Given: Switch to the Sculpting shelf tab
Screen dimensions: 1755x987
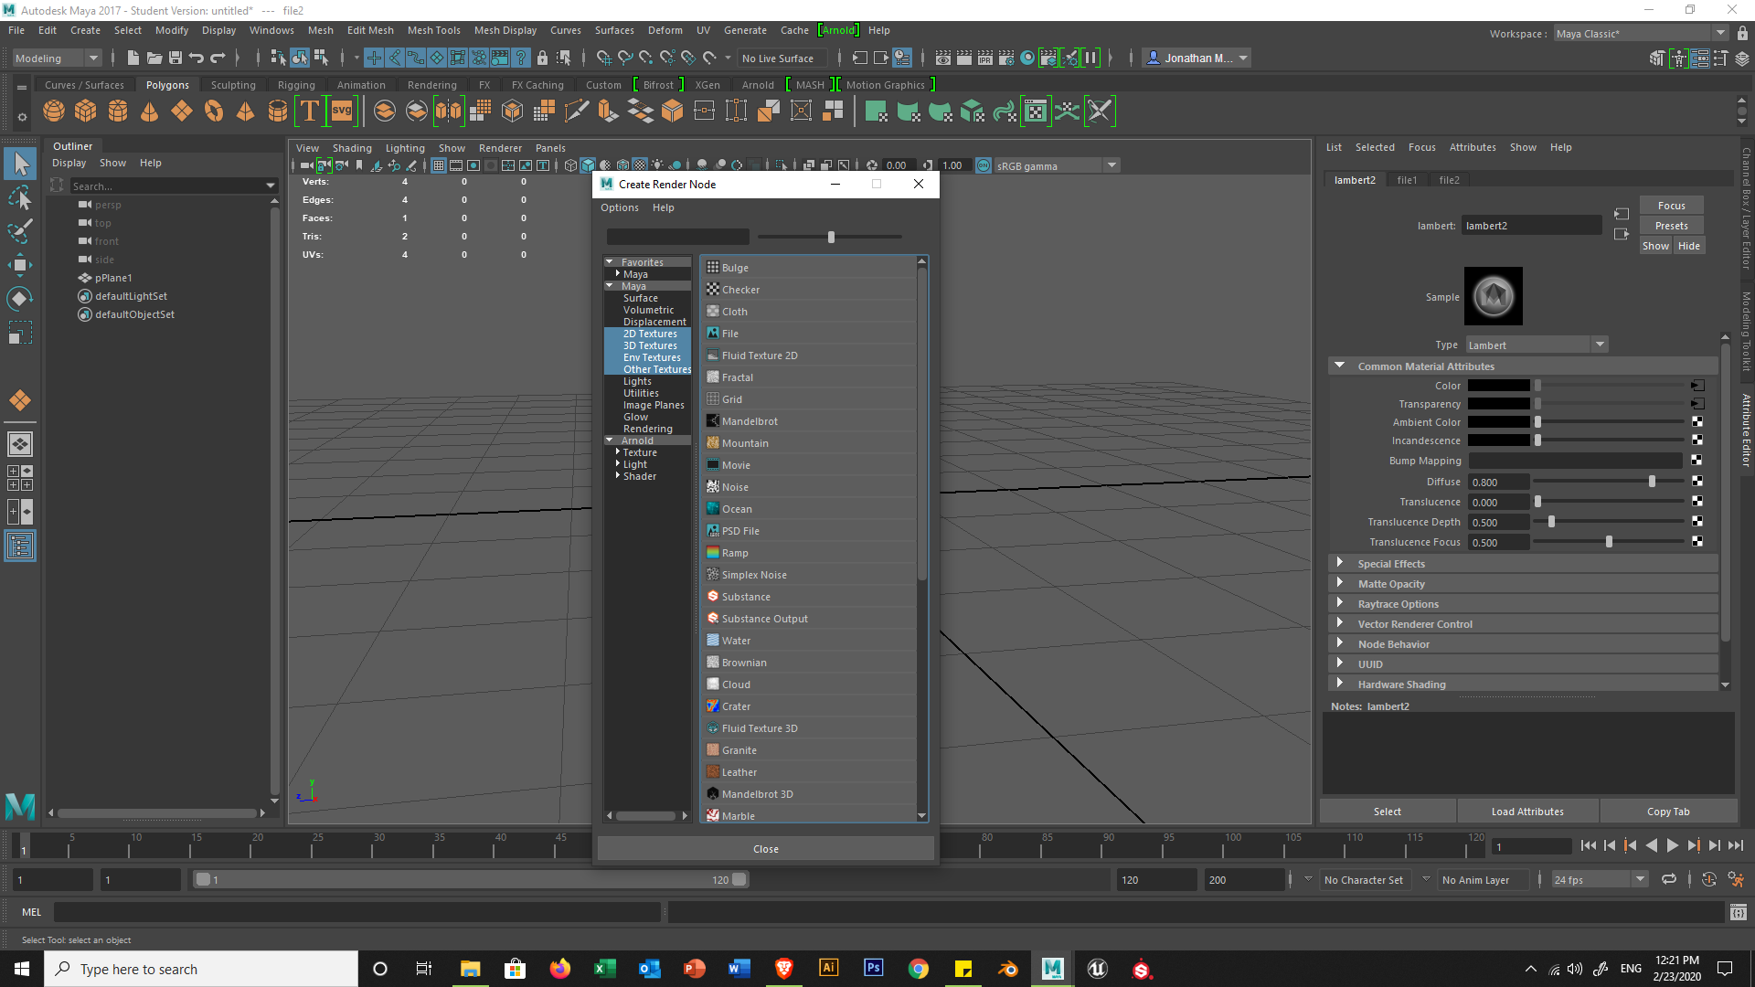Looking at the screenshot, I should click(x=233, y=84).
